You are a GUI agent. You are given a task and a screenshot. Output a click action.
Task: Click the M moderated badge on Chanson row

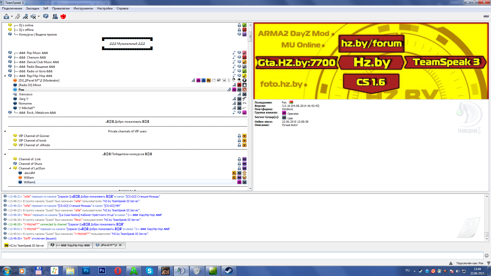(x=239, y=57)
